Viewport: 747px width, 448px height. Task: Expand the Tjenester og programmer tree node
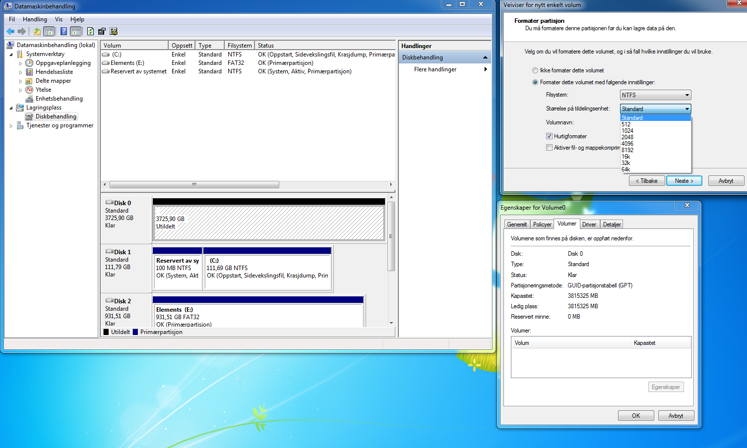coord(11,126)
